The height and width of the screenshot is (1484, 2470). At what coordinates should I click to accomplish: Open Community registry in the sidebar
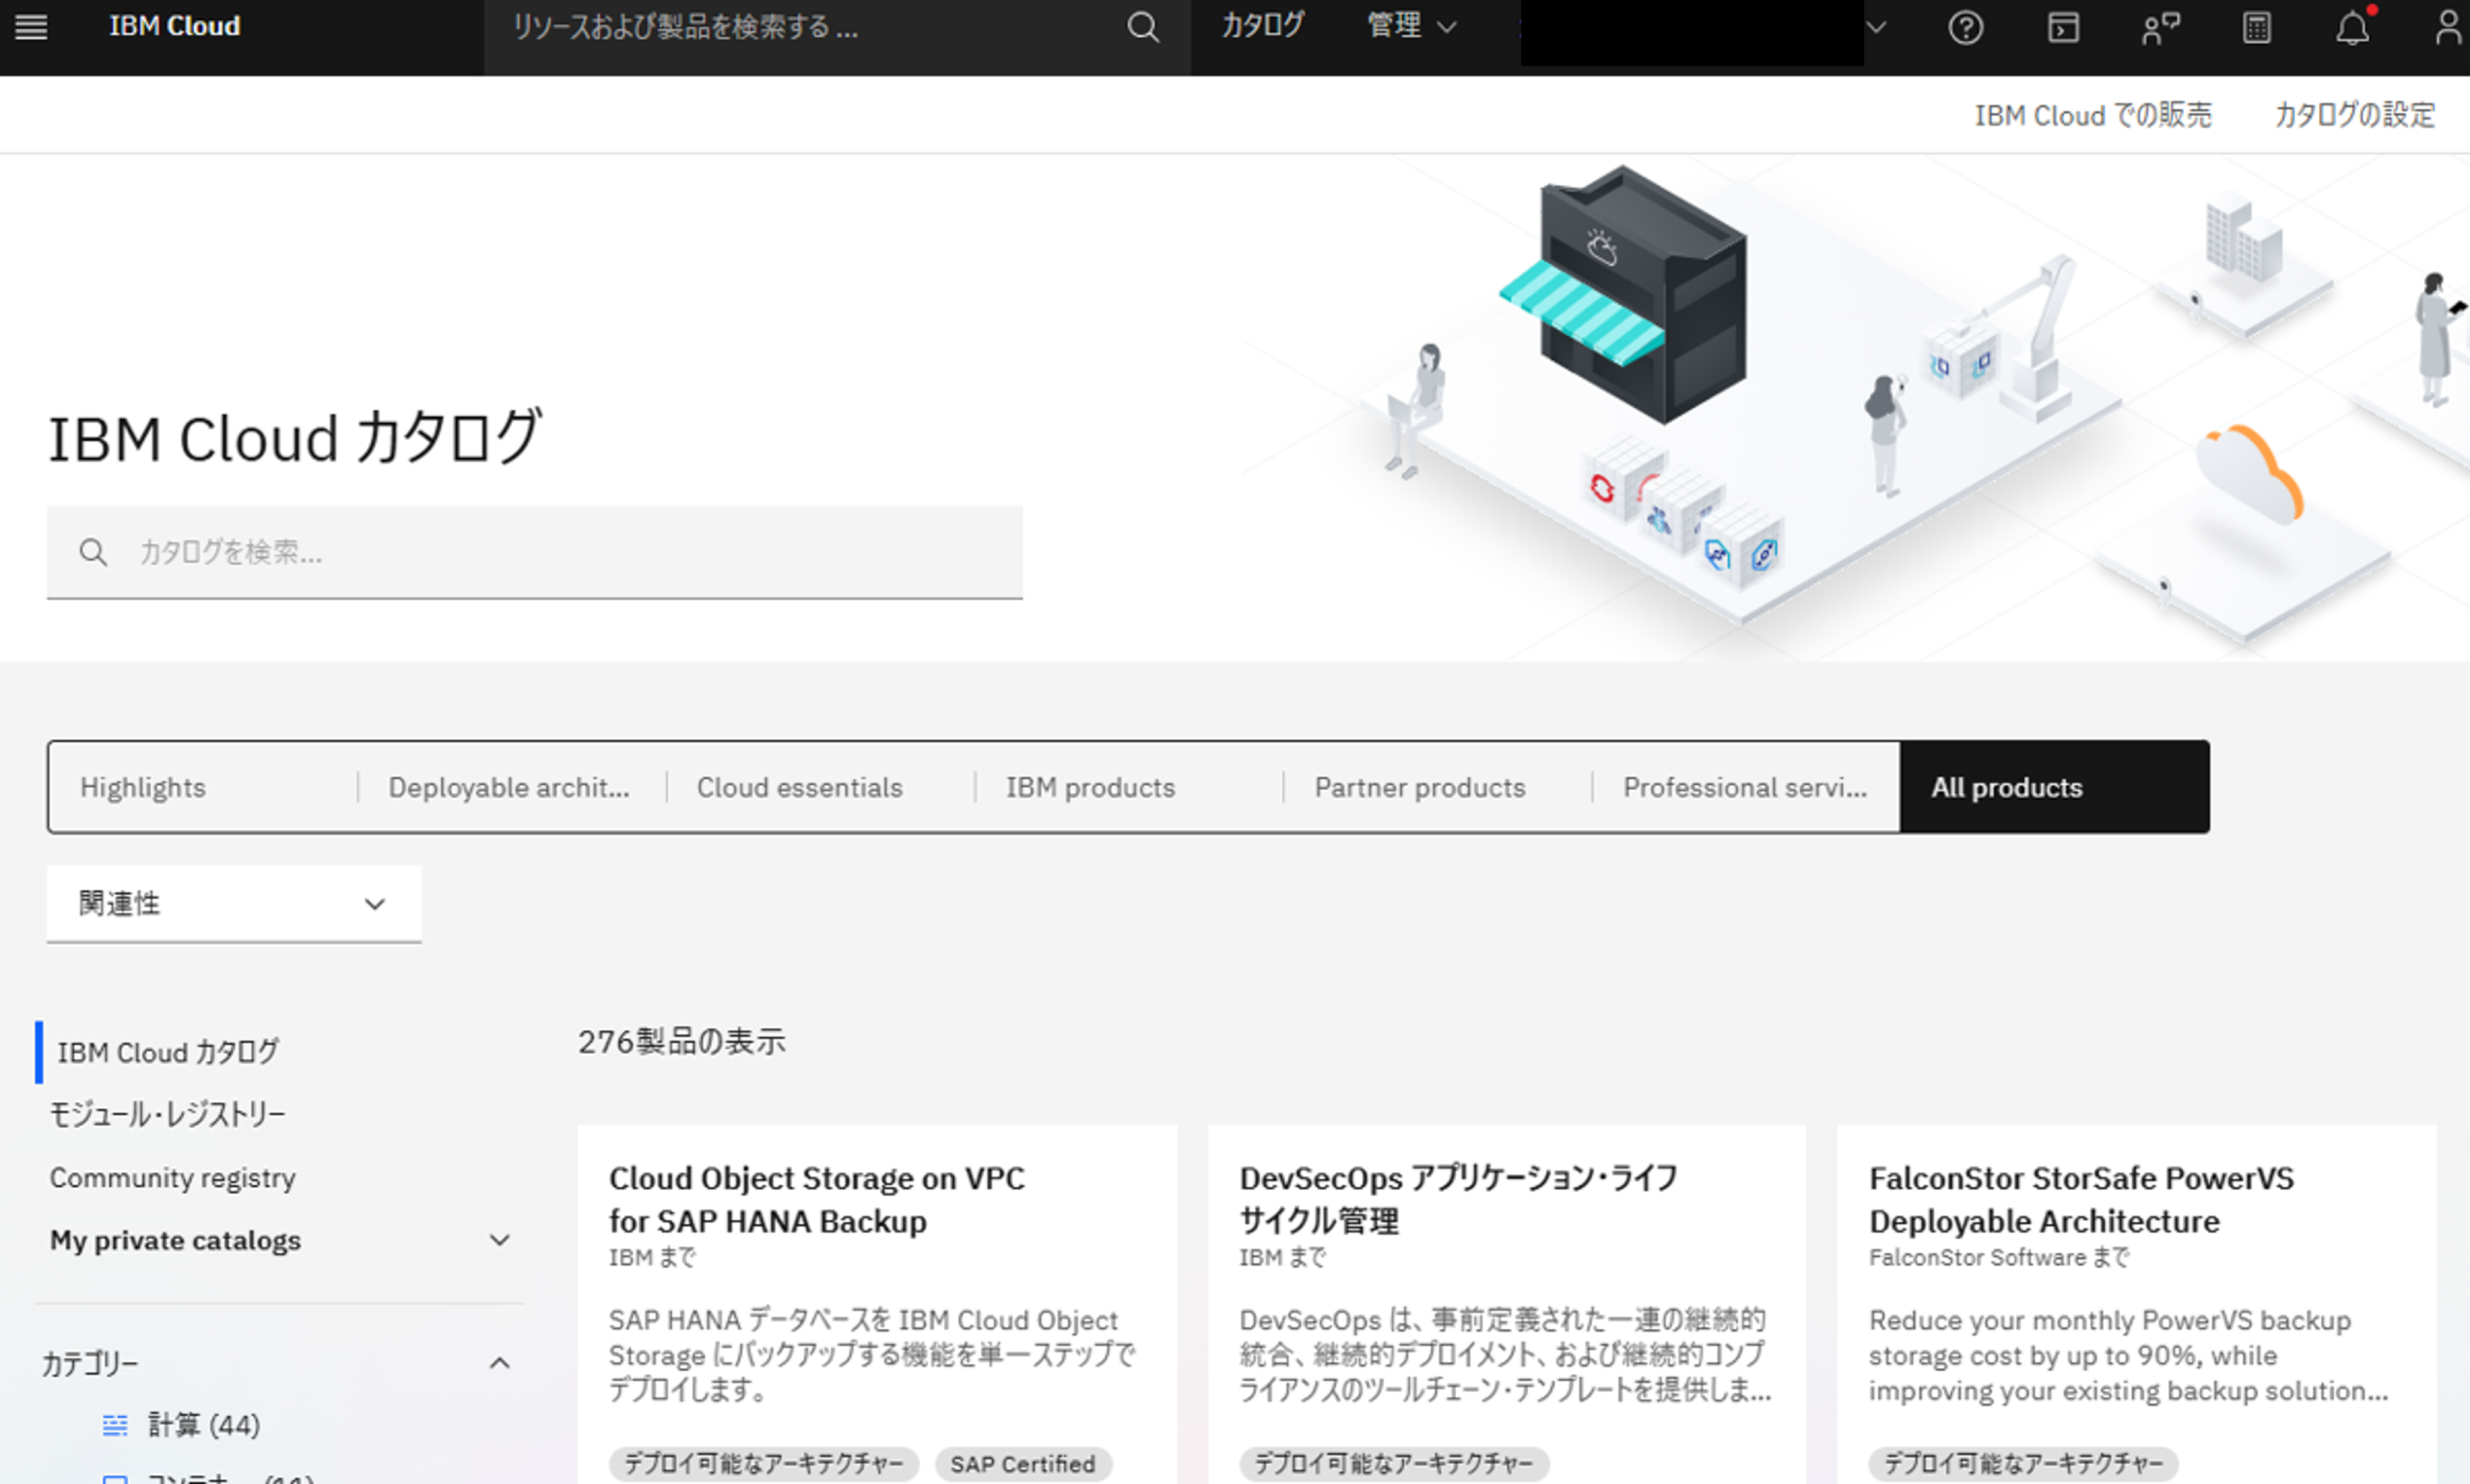(173, 1177)
